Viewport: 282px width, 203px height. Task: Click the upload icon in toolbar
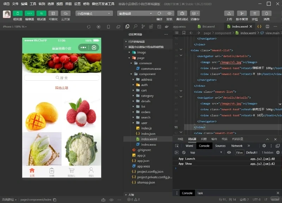coord(229,13)
